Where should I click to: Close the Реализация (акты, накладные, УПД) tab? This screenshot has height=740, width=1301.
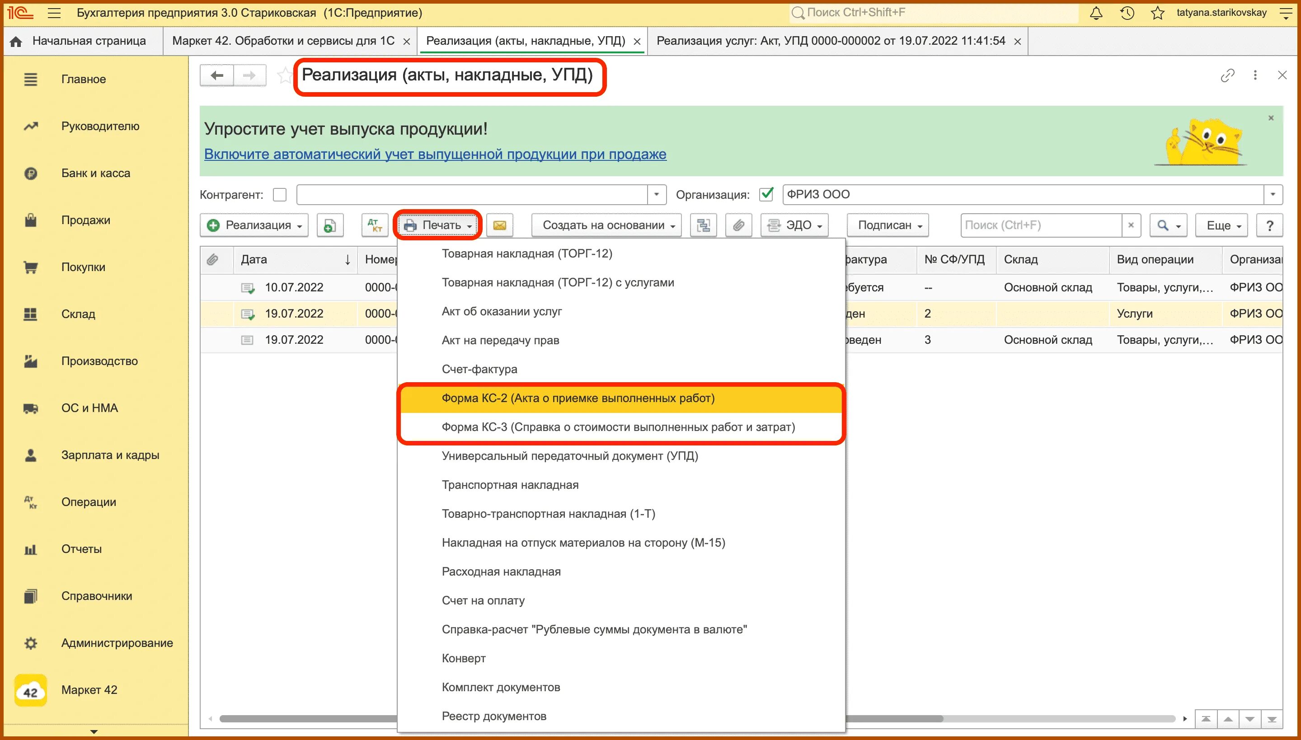coord(637,42)
